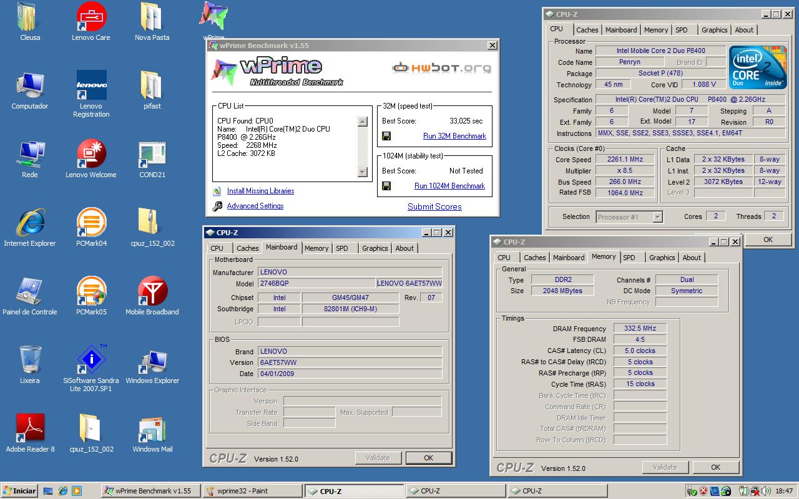Launch Adobe Reader 8 shortcut
This screenshot has height=499, width=799.
pyautogui.click(x=29, y=429)
